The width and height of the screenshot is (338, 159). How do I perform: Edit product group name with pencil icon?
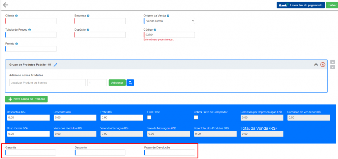click(55, 65)
